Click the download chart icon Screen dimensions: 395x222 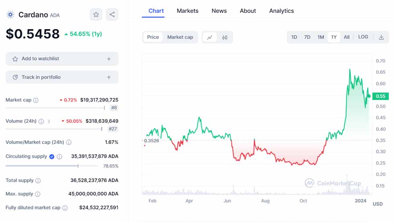[x=381, y=37]
